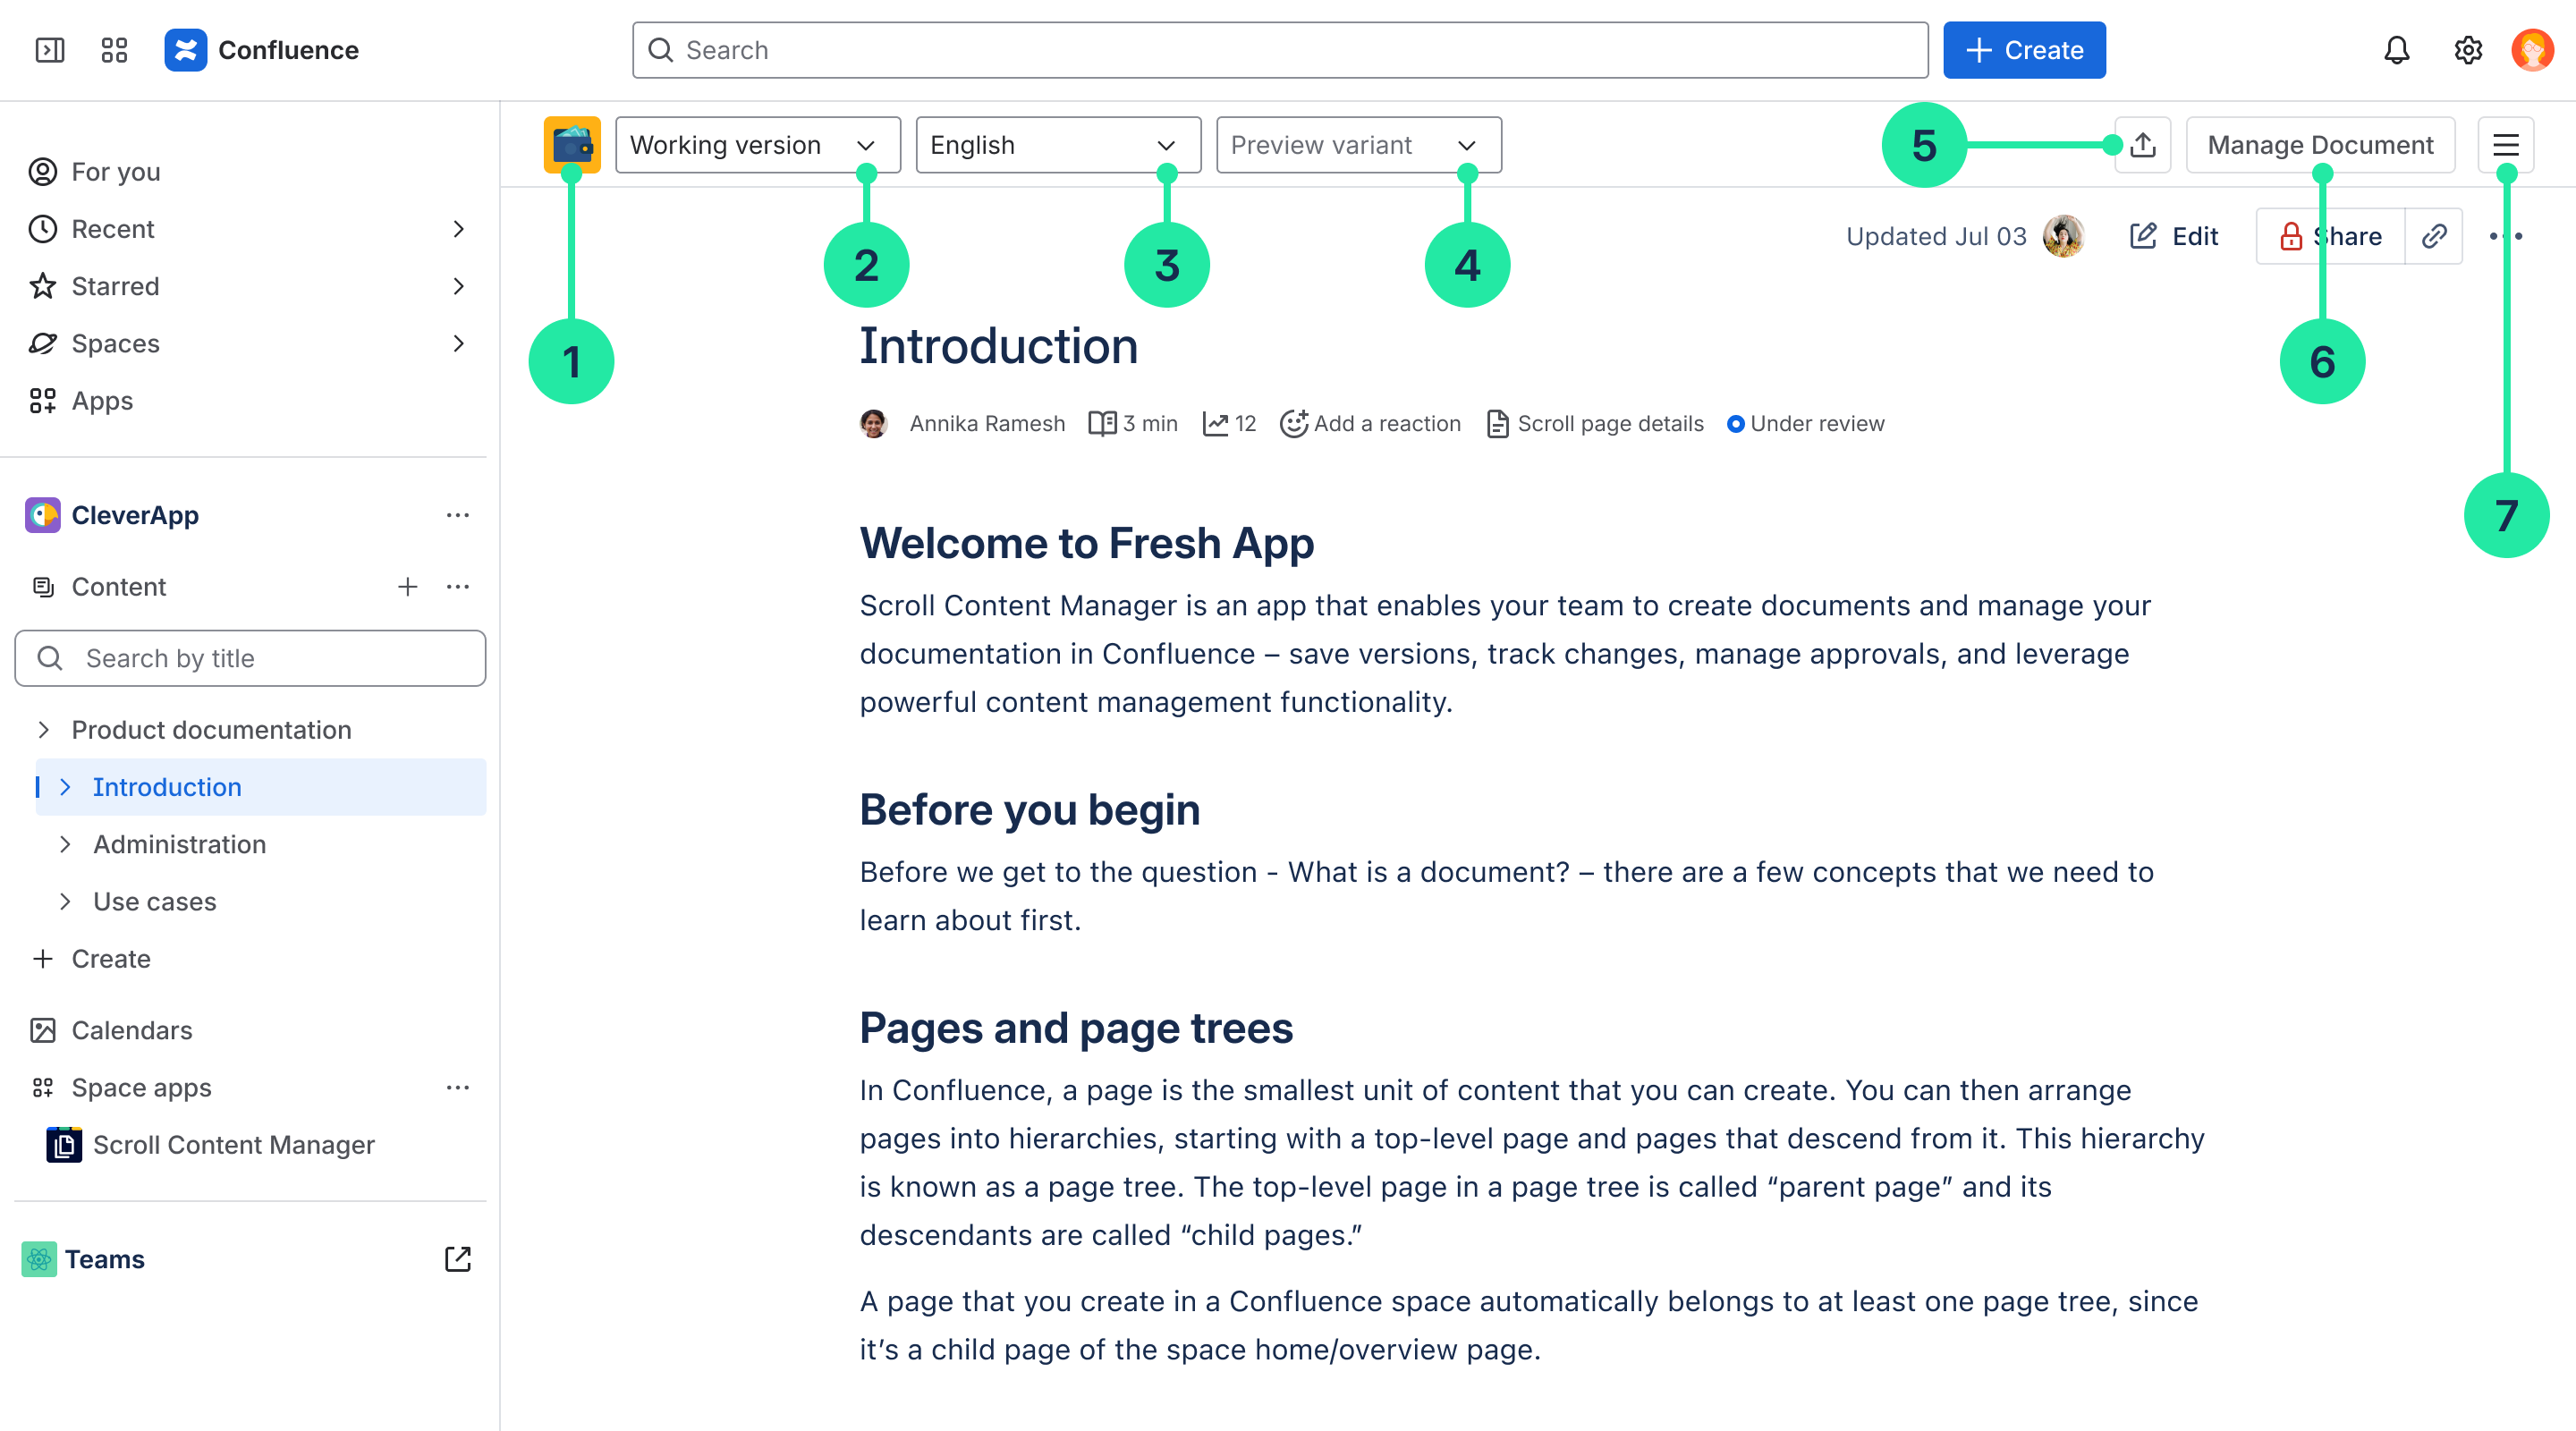Image resolution: width=2576 pixels, height=1431 pixels.
Task: Click the Scroll Content Manager app icon
Action: (64, 1144)
